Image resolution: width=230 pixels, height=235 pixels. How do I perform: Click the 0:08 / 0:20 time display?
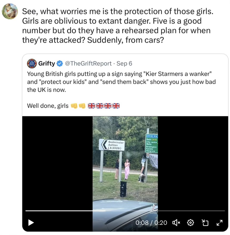point(151,223)
